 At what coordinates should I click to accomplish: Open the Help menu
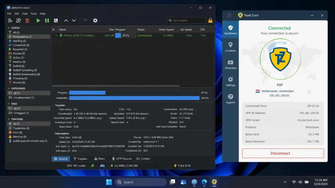click(x=42, y=14)
